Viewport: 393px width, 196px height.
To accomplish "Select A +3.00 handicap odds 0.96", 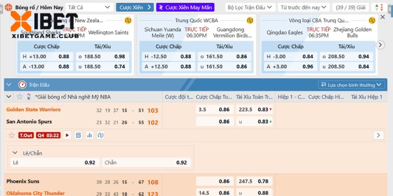I will click(x=290, y=67).
